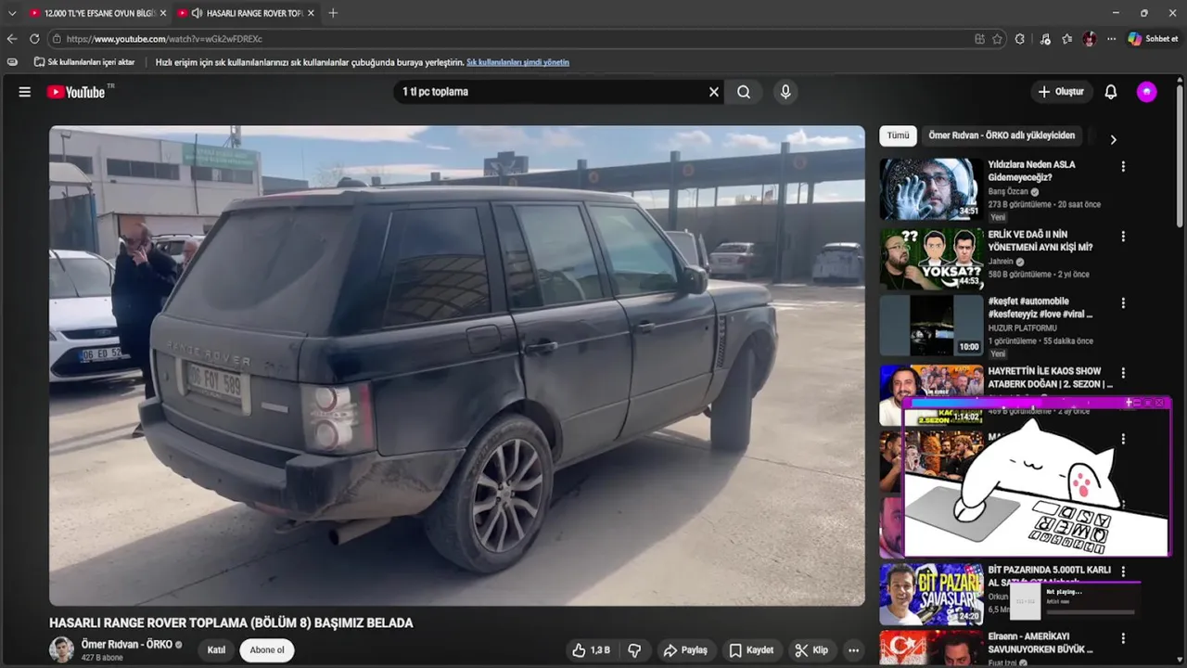Open the purple account avatar menu
Screen dimensions: 1187x668
pyautogui.click(x=1147, y=92)
